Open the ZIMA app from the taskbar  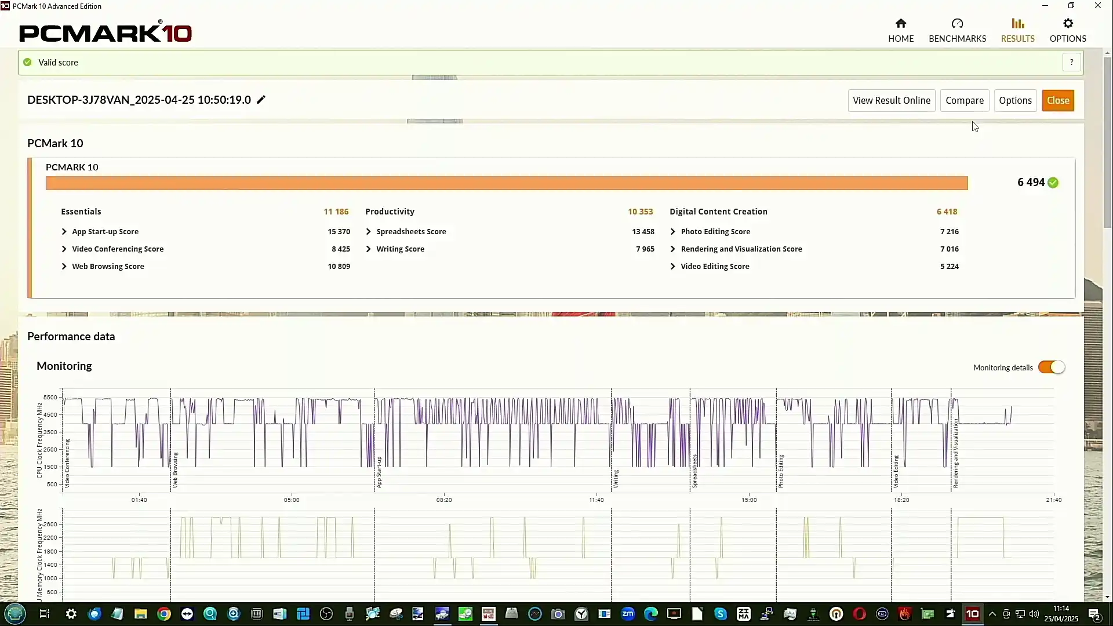744,614
